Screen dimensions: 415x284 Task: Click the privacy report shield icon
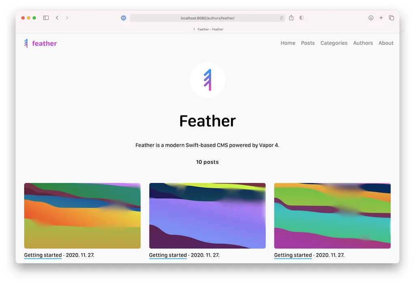(301, 18)
